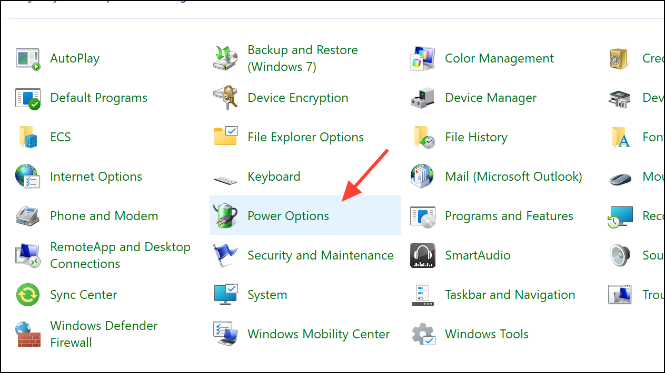Click the Backup and Restore icon

(225, 58)
